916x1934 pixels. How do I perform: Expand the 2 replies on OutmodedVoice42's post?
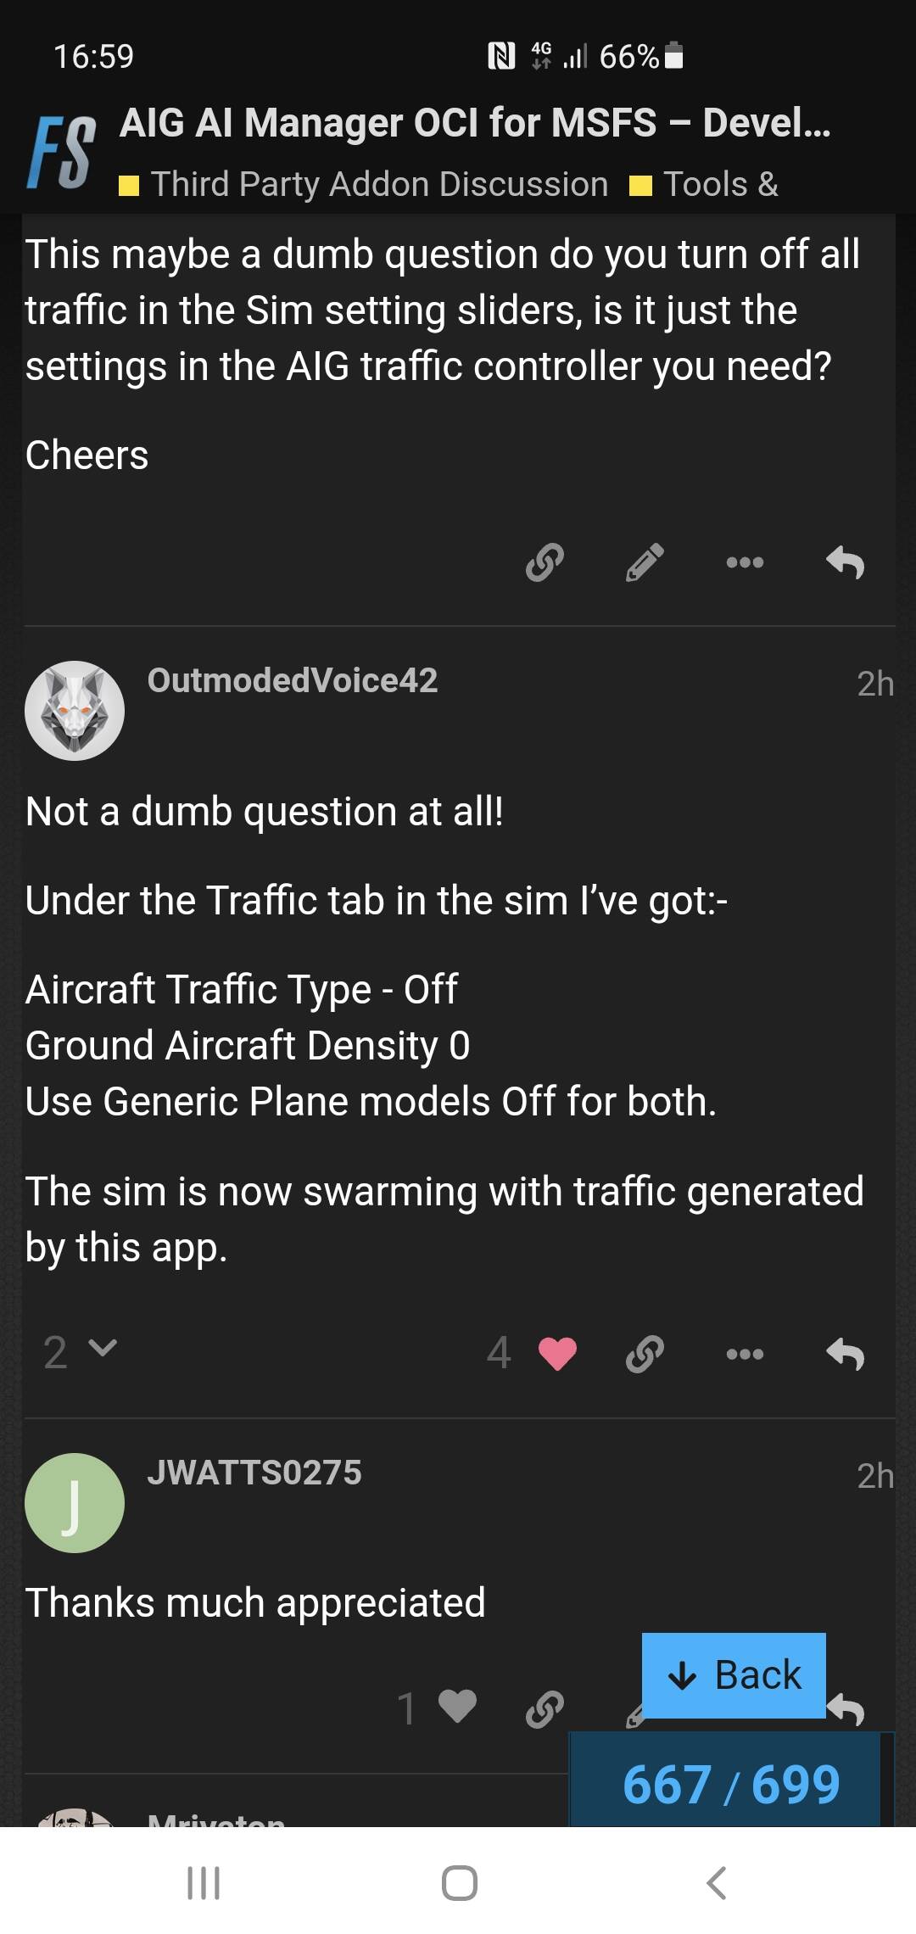pyautogui.click(x=79, y=1351)
